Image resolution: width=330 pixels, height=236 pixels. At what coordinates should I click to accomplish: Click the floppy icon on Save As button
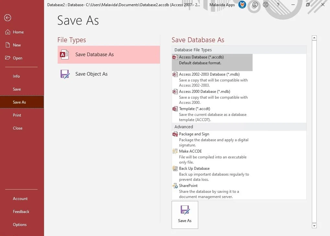click(x=185, y=210)
